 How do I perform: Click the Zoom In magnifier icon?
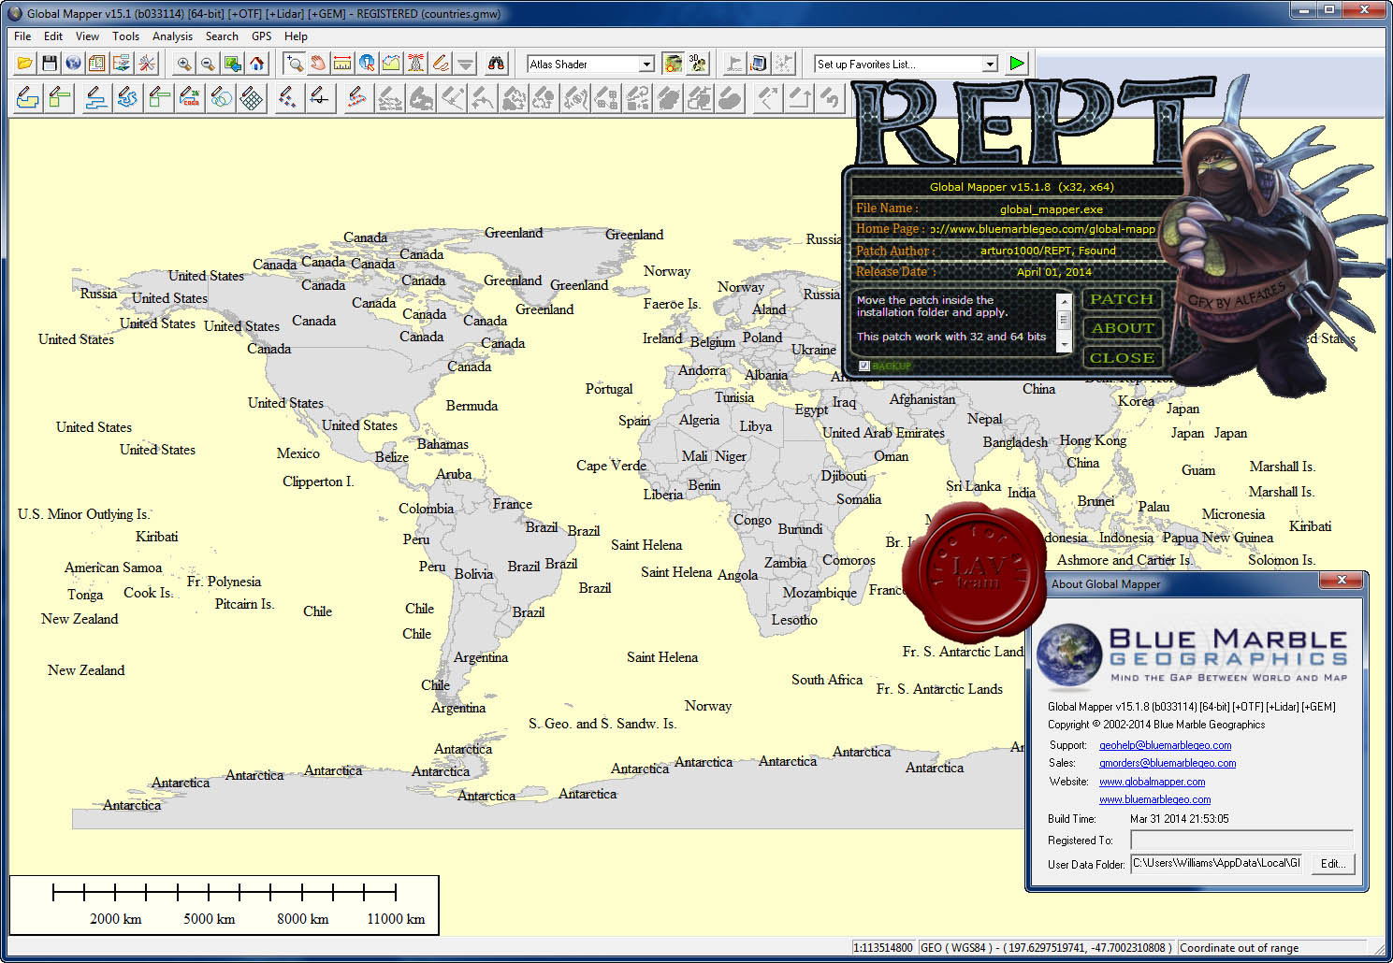point(184,64)
